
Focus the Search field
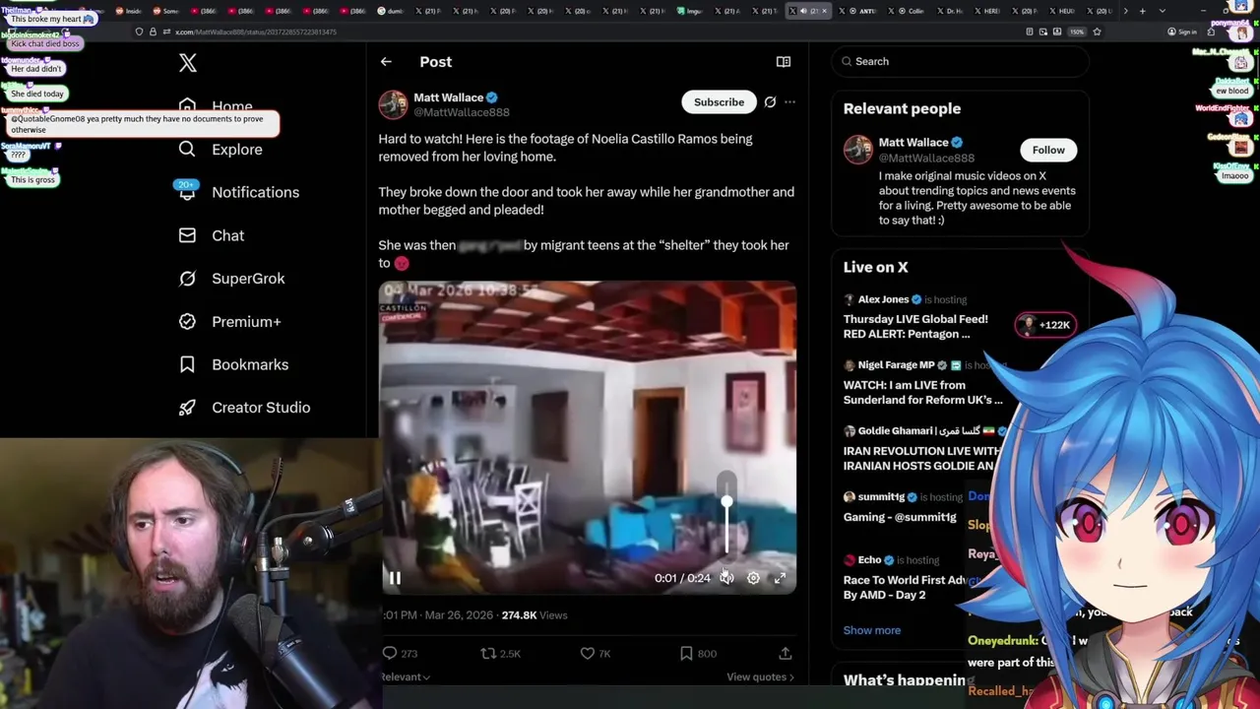[x=961, y=61]
